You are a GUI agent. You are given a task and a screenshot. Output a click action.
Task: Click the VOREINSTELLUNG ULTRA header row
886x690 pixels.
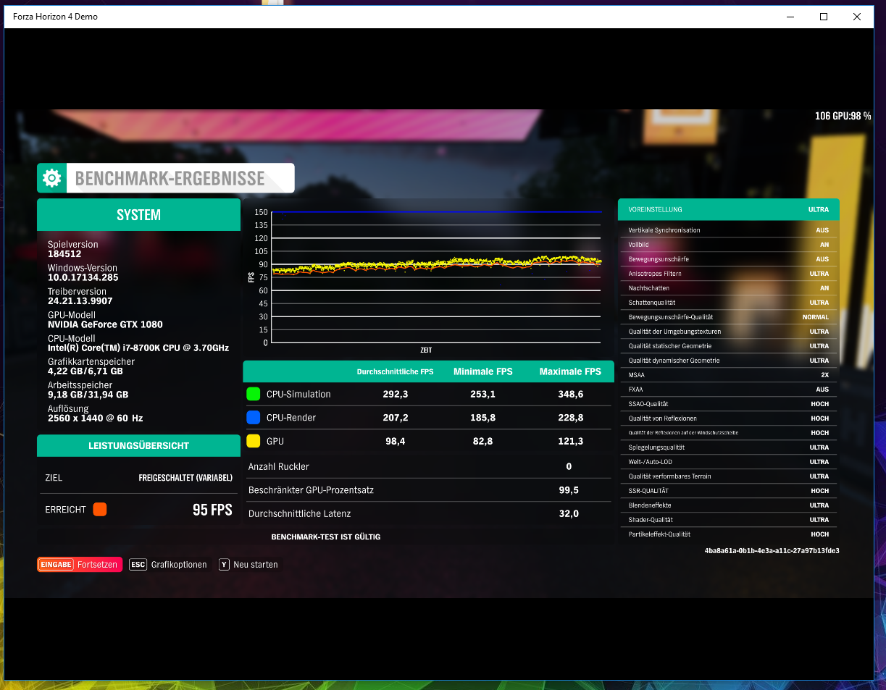pos(728,209)
